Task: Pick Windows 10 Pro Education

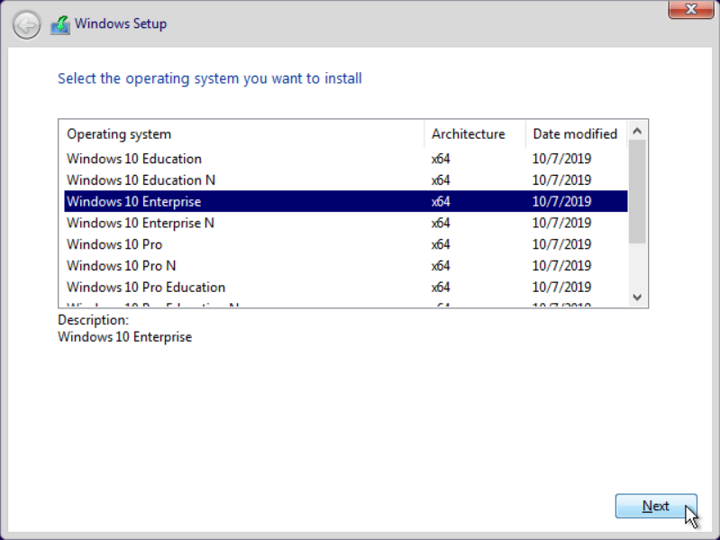Action: tap(346, 287)
